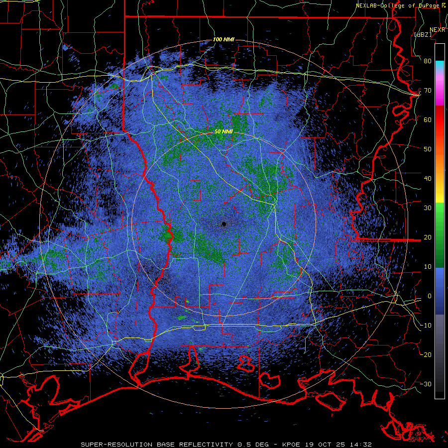Click the 100 NMI range ring label
The image size is (448, 448).
click(x=224, y=39)
